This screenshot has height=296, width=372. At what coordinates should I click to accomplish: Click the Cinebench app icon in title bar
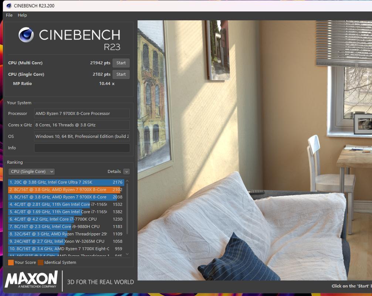[x=9, y=6]
